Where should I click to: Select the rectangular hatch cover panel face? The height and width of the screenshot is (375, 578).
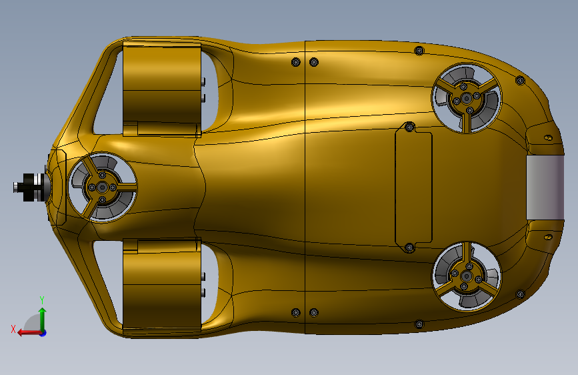pos(413,187)
